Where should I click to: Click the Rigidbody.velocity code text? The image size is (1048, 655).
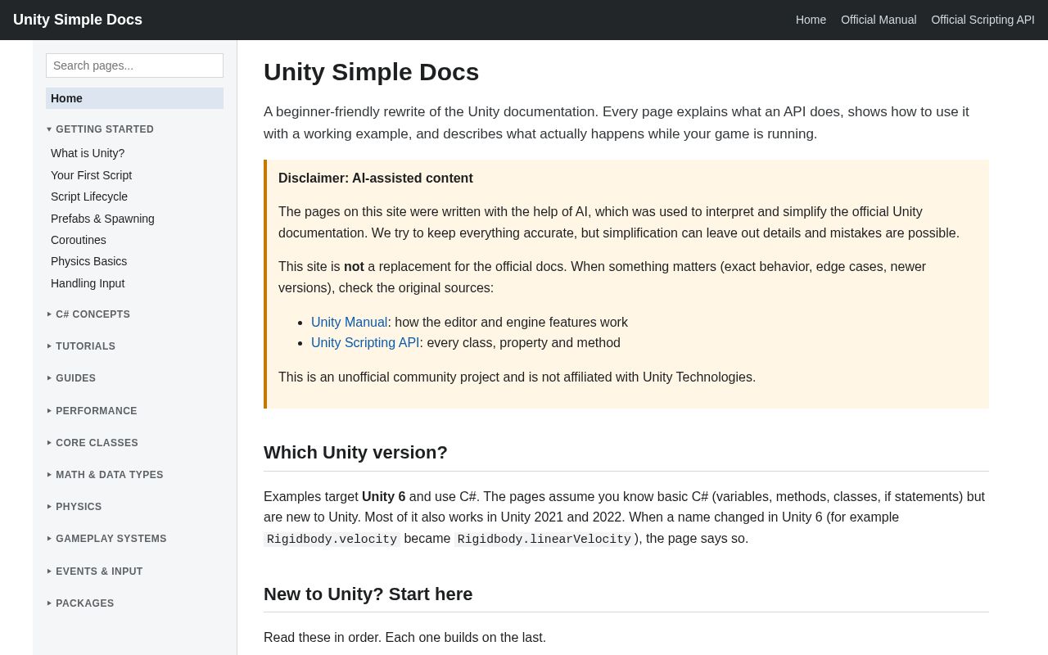pos(332,540)
